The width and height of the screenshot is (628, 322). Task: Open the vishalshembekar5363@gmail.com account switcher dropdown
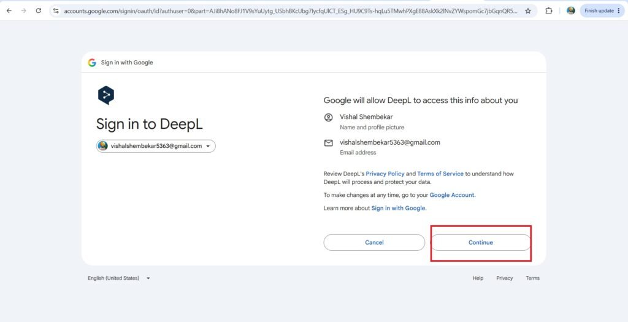[x=156, y=146]
